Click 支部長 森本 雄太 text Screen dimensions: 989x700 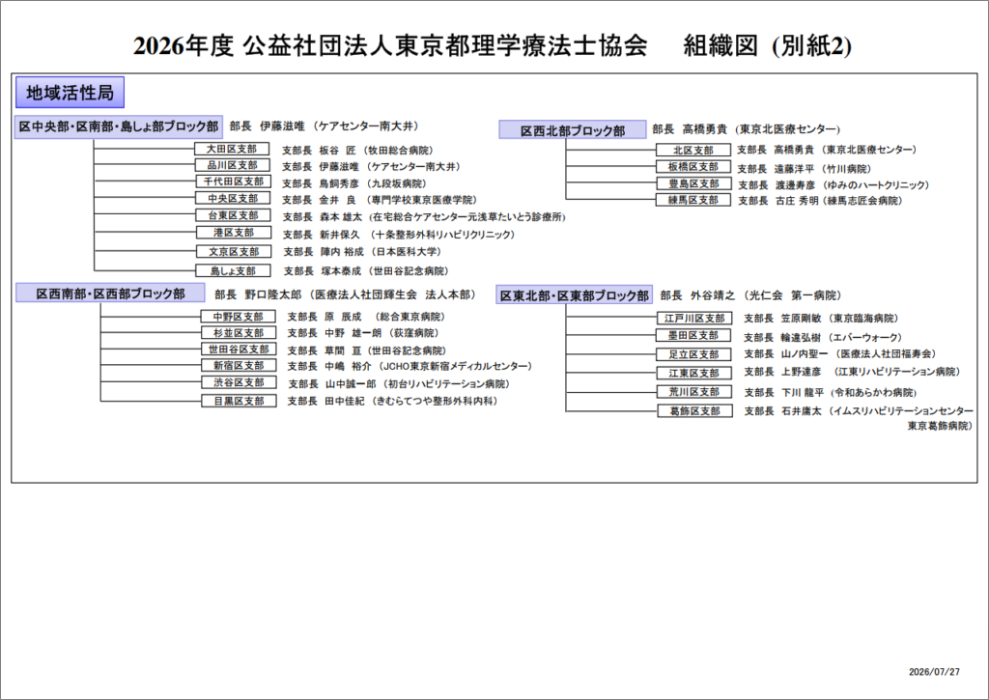pyautogui.click(x=424, y=217)
